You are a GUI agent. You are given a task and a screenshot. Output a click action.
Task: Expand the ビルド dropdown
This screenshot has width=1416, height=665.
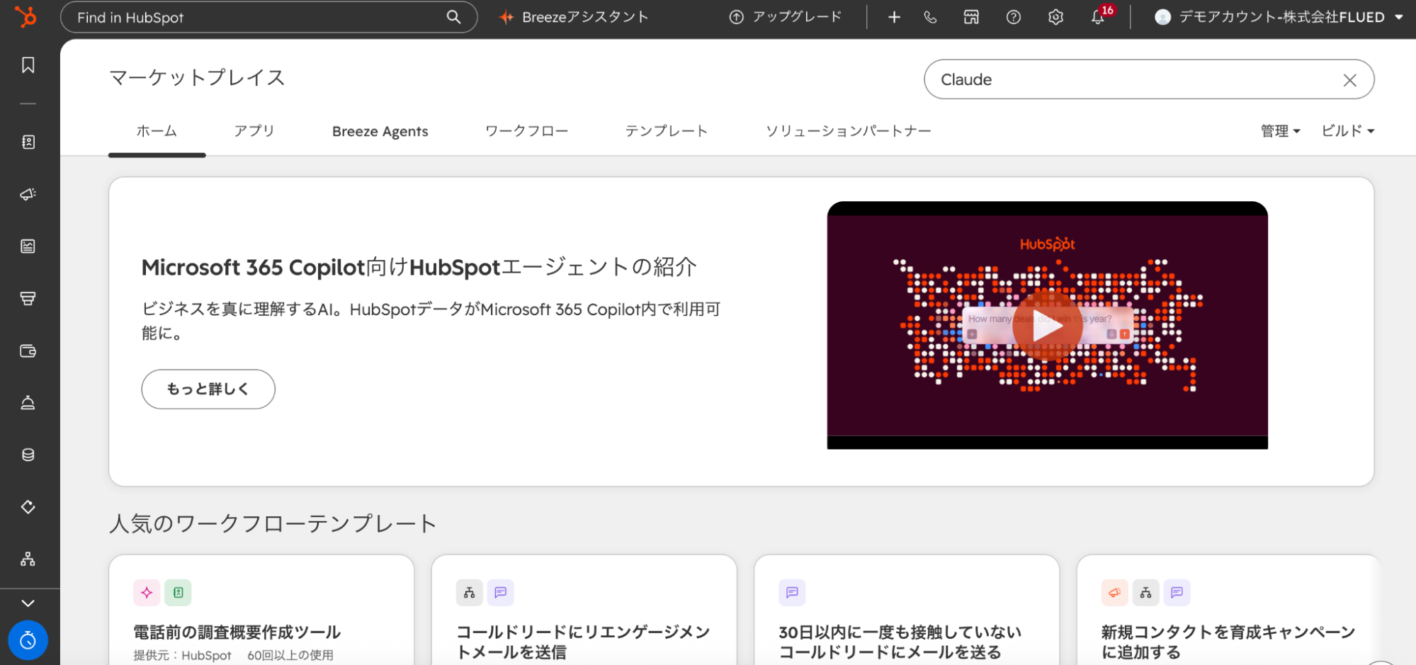tap(1347, 131)
